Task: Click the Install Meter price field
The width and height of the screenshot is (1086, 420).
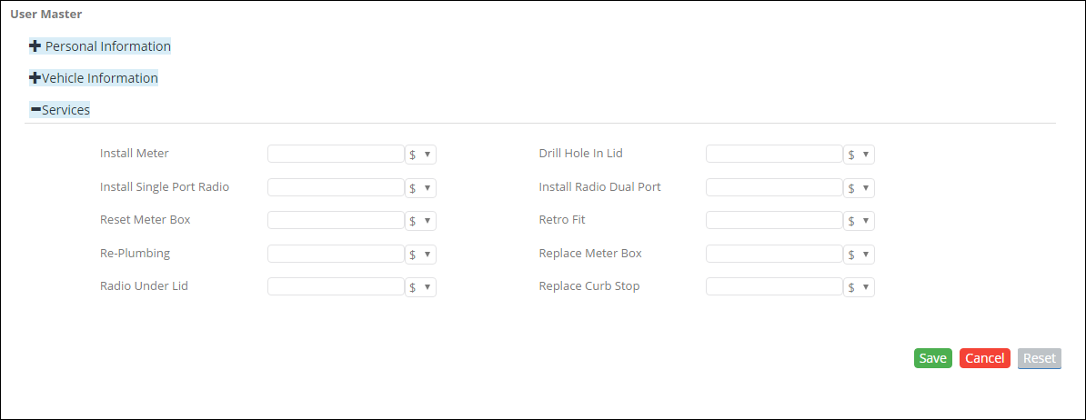Action: click(336, 154)
